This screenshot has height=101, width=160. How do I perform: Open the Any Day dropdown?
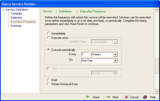[x=115, y=61]
